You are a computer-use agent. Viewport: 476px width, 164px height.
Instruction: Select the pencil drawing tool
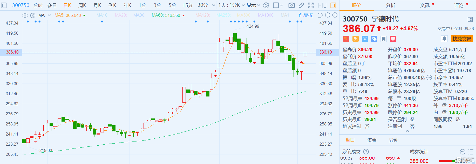(301, 5)
